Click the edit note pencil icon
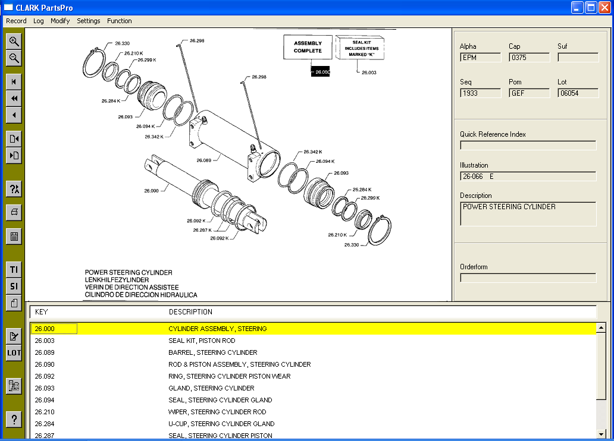The image size is (614, 441). pyautogui.click(x=14, y=336)
